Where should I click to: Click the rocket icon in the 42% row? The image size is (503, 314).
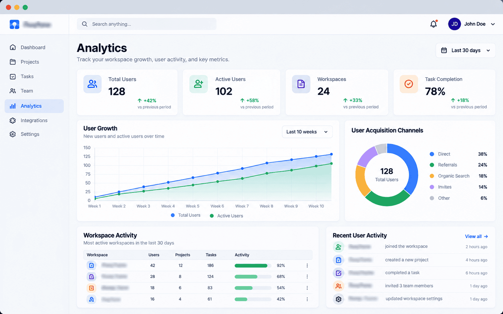coord(91,299)
